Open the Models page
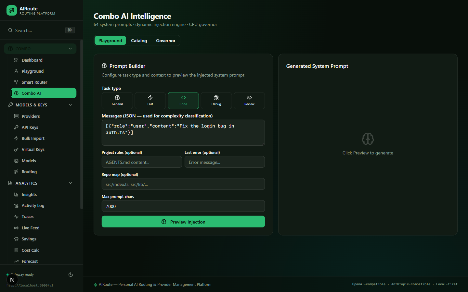468x292 pixels. coord(44,161)
